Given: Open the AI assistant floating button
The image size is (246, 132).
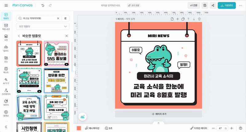Looking at the screenshot, I should coord(82,117).
